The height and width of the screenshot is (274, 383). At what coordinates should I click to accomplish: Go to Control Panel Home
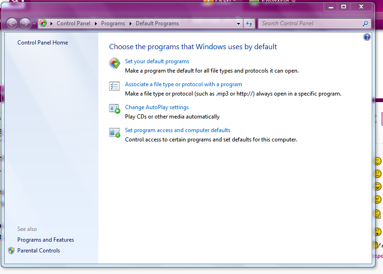pyautogui.click(x=43, y=43)
